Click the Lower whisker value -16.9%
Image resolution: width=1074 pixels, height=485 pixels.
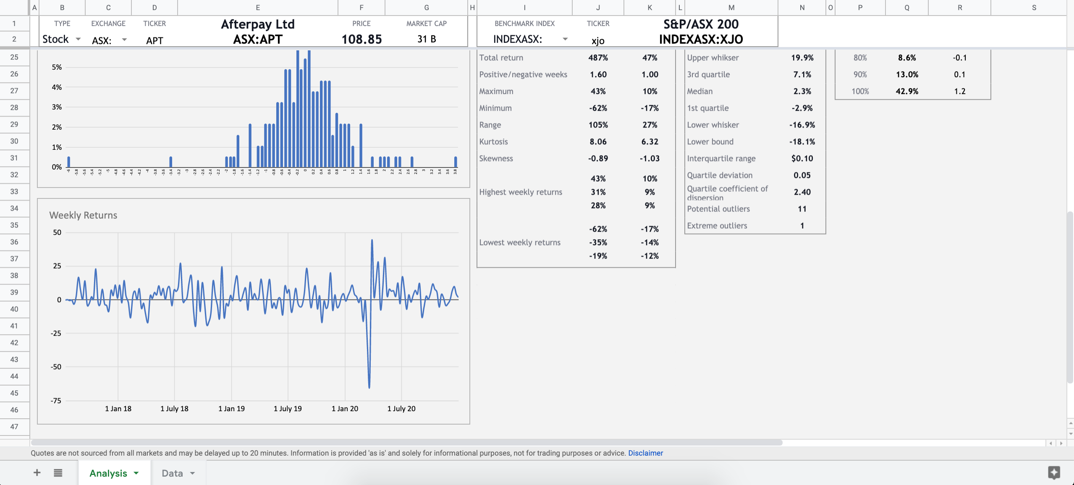[802, 125]
